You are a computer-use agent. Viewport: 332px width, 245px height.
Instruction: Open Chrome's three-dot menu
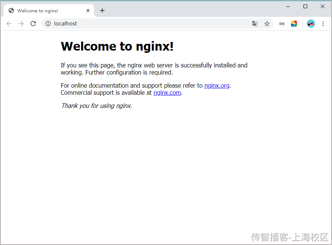[x=323, y=24]
